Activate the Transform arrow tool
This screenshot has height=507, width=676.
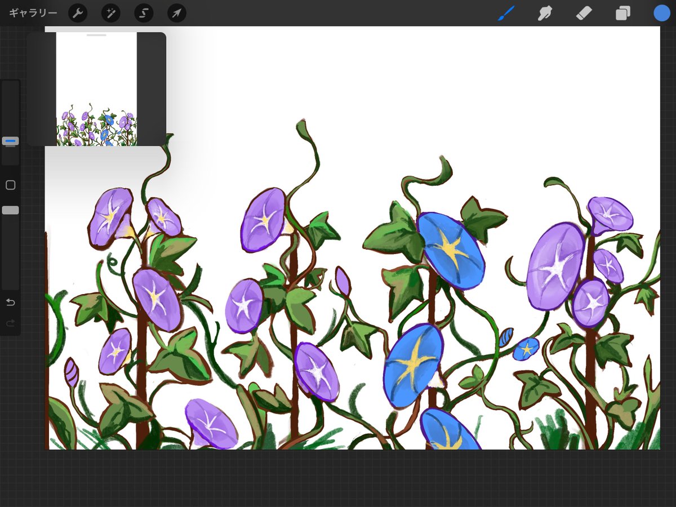(177, 13)
